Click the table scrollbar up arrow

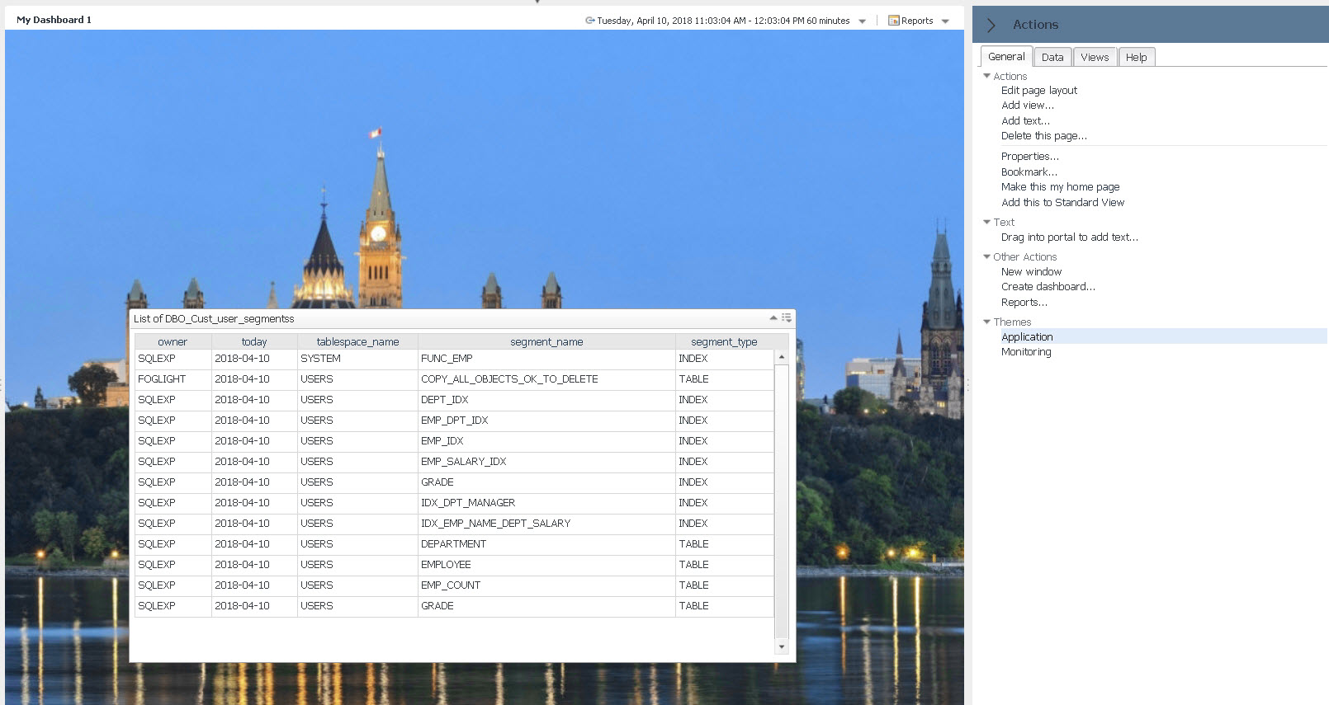pos(782,357)
